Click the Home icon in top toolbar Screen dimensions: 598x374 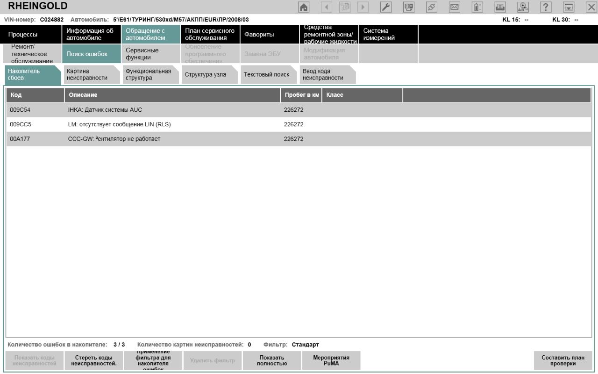pyautogui.click(x=303, y=7)
